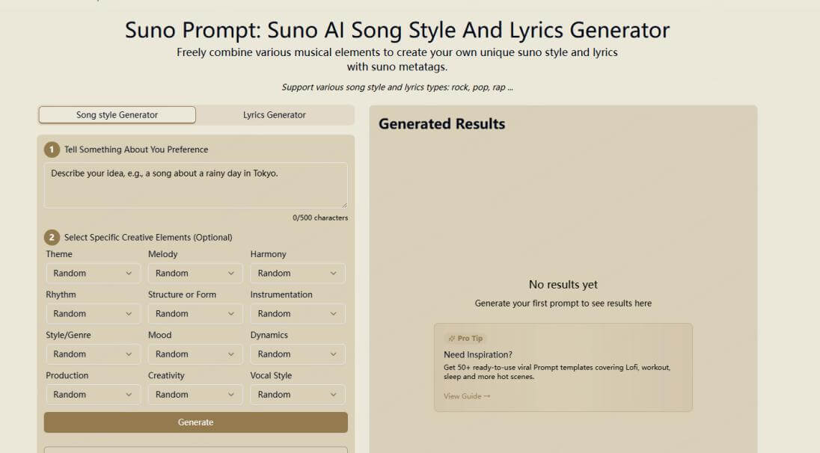Expand the Creativity dropdown
820x453 pixels.
[x=195, y=394]
